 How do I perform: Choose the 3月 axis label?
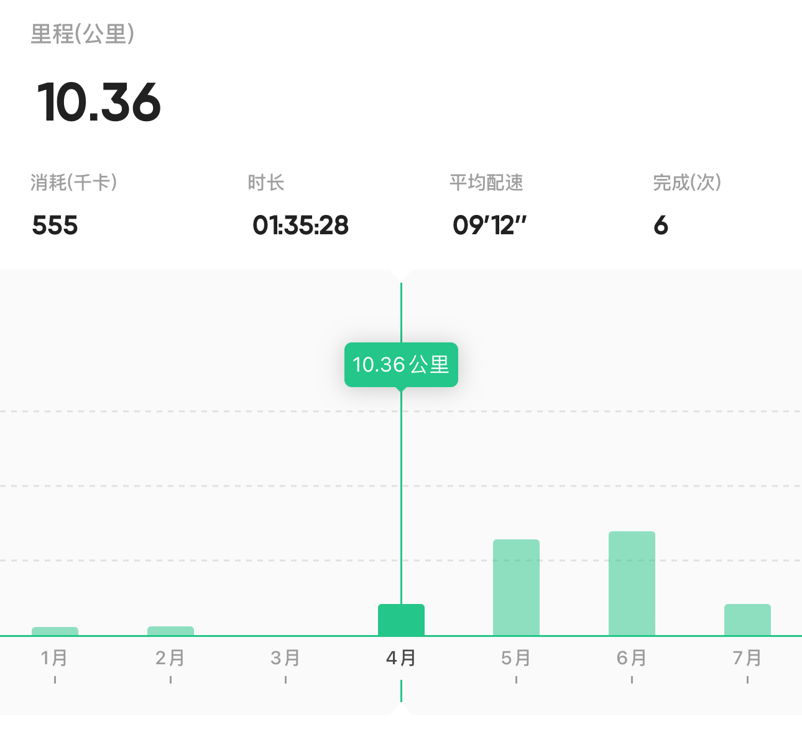285,657
